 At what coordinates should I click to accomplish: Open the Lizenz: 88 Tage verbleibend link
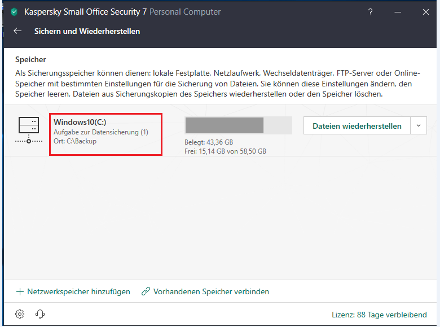pyautogui.click(x=379, y=315)
